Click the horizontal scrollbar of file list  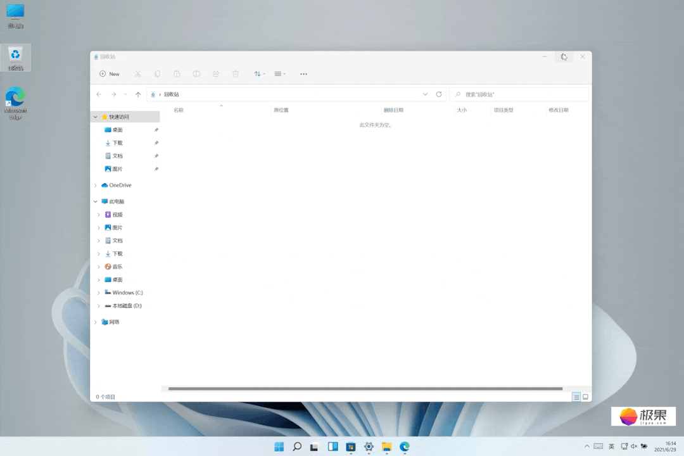tap(365, 389)
